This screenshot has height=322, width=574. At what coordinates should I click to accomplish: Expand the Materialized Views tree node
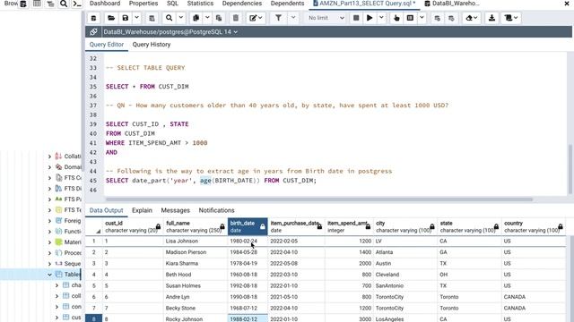point(49,242)
